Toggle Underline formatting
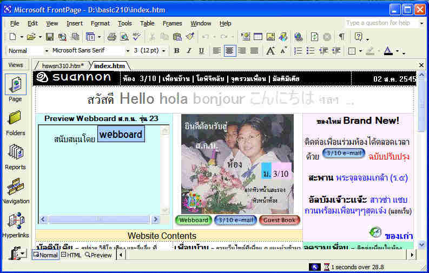 tap(201, 51)
